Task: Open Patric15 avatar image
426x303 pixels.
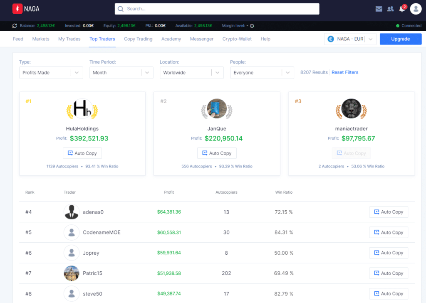Action: [x=72, y=273]
